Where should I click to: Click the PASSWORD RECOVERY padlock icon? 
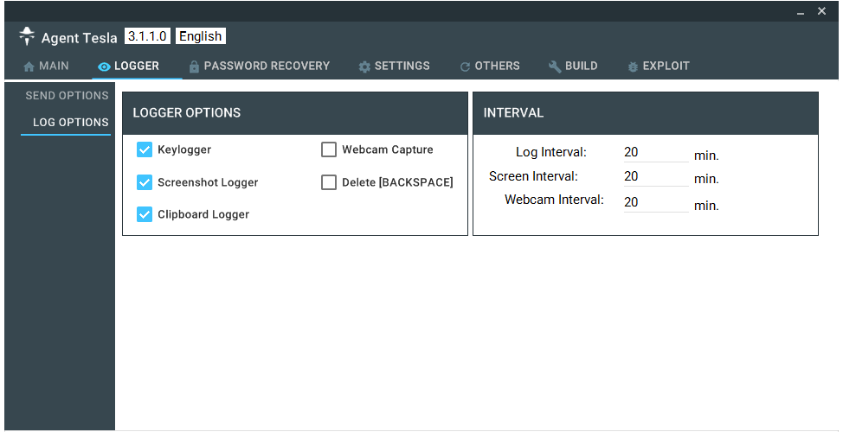point(194,67)
